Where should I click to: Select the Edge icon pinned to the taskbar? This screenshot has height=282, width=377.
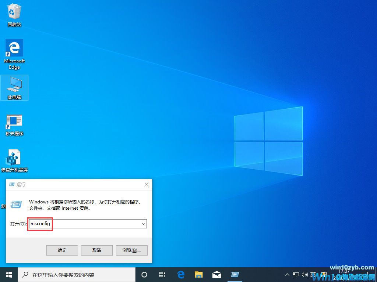[180, 274]
